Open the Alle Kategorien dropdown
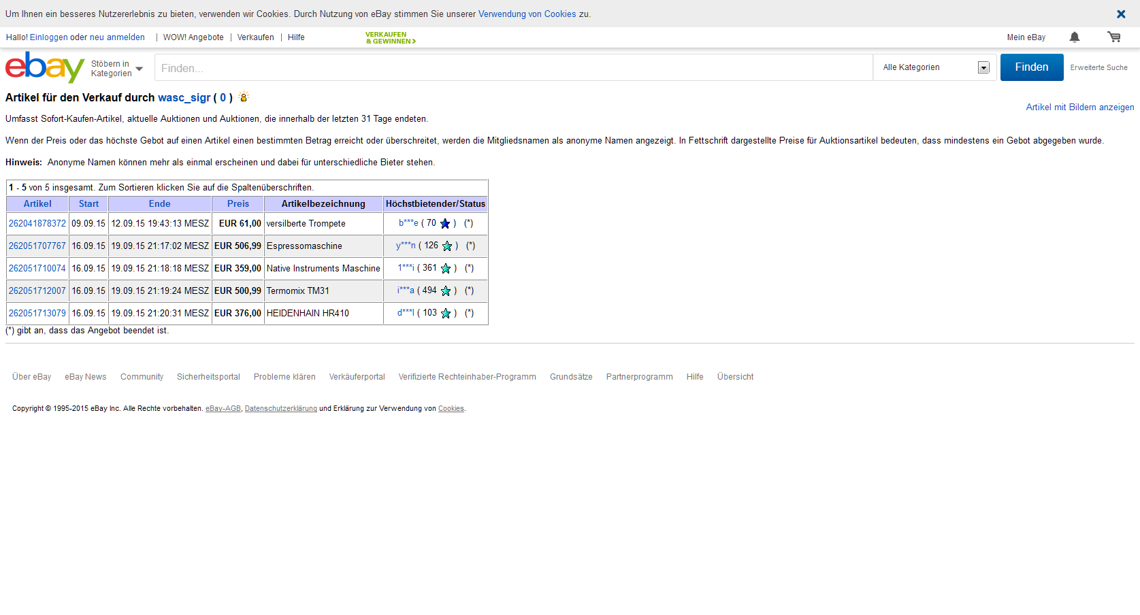 (x=935, y=67)
